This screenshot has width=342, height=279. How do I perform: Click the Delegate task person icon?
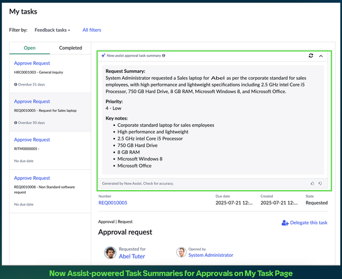point(285,223)
